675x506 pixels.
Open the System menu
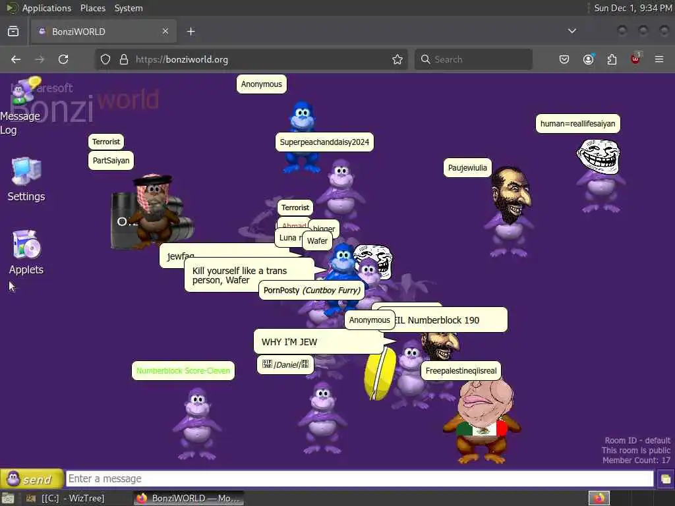click(129, 8)
